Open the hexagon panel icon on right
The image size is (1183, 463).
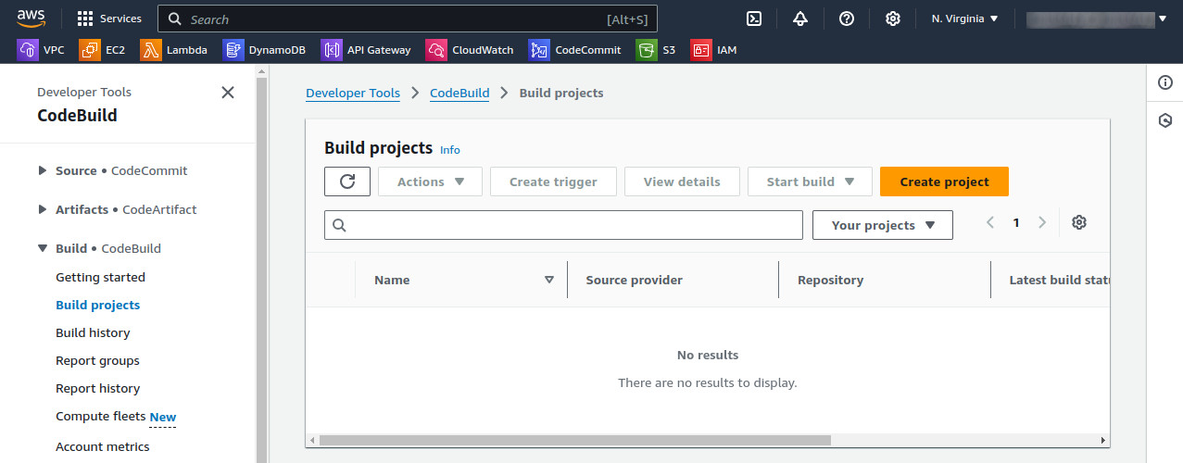click(1165, 121)
